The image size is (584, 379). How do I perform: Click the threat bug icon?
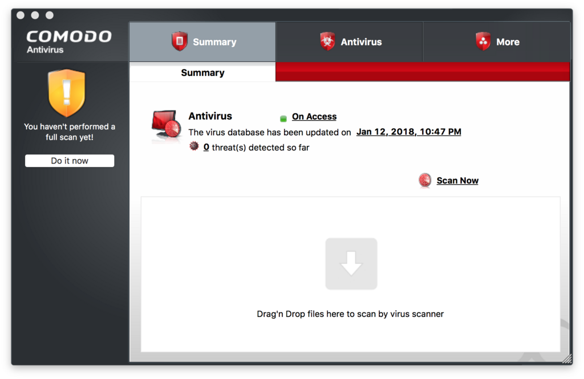coord(194,146)
